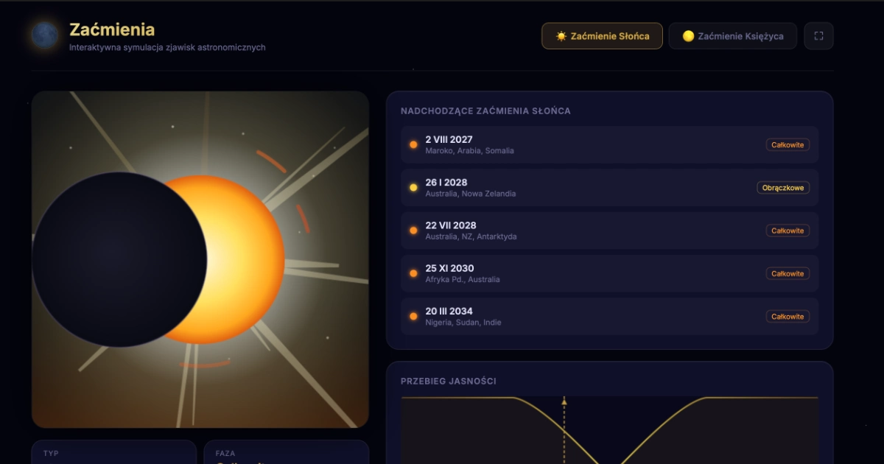Click the Całkowite badge for 2 VIII 2027
This screenshot has width=884, height=464.
[x=787, y=145]
